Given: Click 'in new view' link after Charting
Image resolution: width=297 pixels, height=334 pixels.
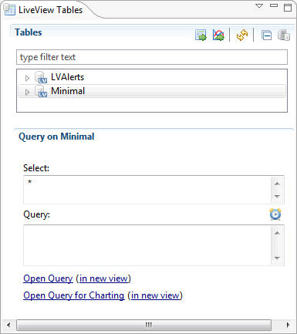Looking at the screenshot, I should click(155, 295).
